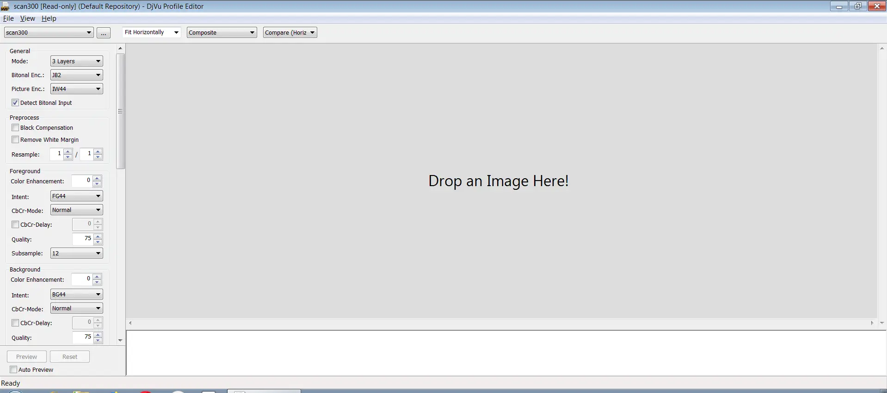Open the View menu
Image resolution: width=887 pixels, height=393 pixels.
(x=27, y=18)
